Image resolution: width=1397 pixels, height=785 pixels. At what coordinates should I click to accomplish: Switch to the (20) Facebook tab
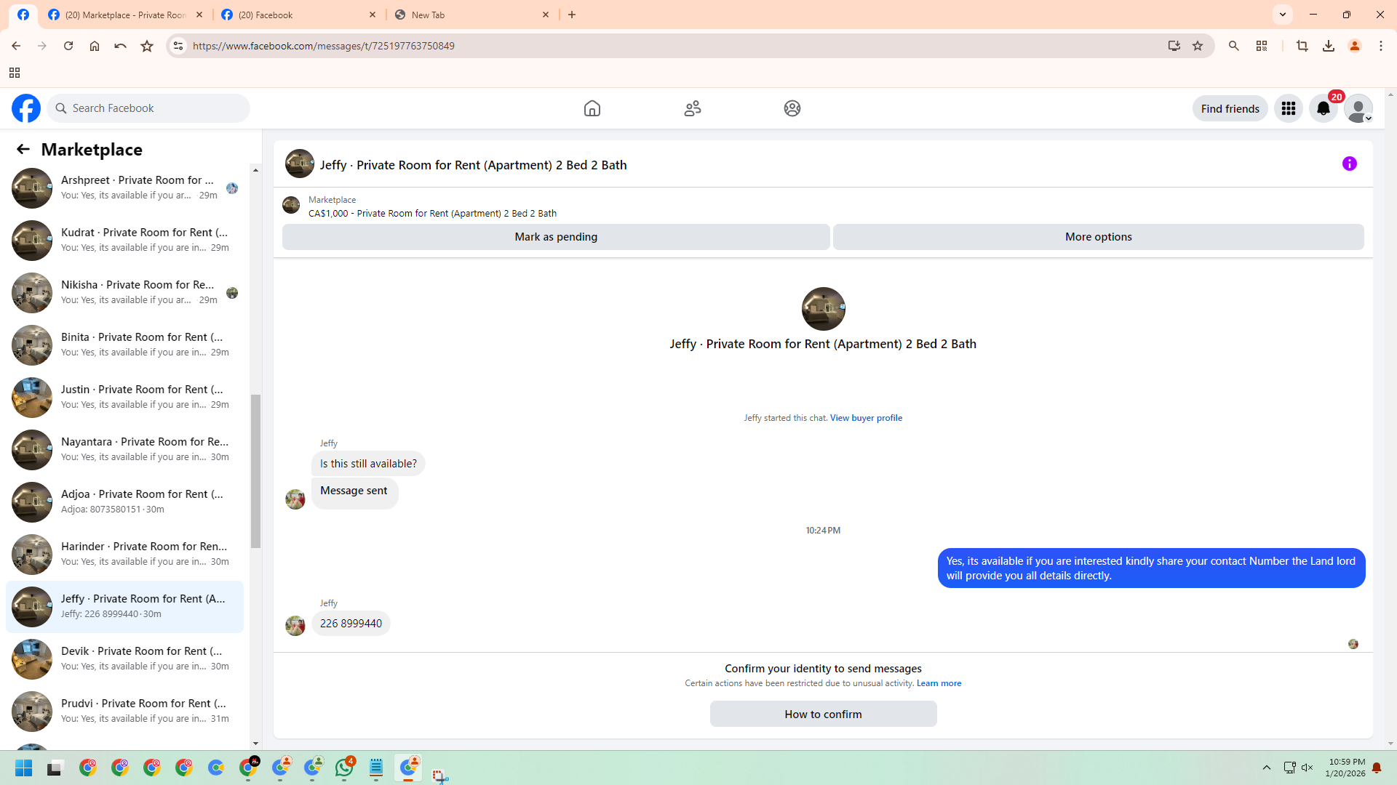tap(297, 15)
